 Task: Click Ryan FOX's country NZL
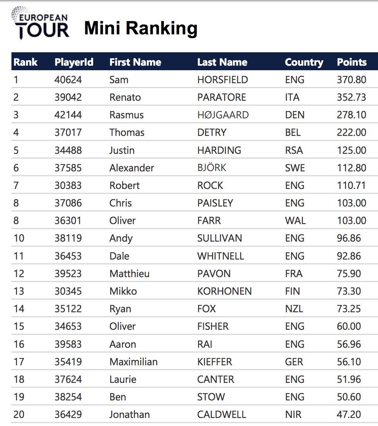[294, 309]
